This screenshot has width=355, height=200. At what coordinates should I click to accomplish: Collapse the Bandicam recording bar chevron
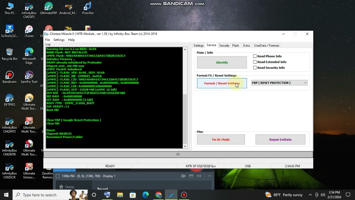[210, 176]
